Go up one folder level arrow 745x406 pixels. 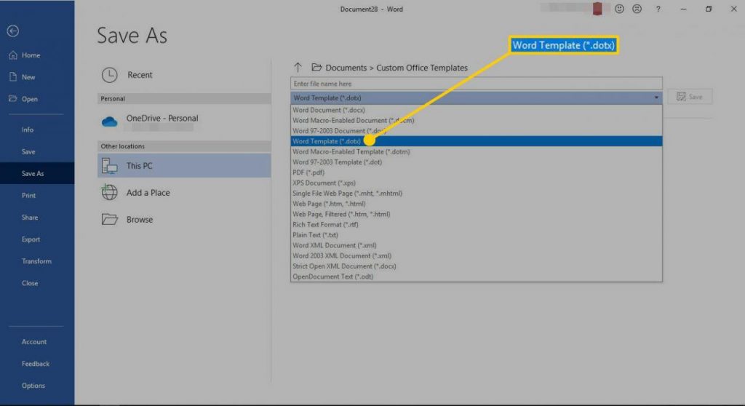pyautogui.click(x=298, y=68)
